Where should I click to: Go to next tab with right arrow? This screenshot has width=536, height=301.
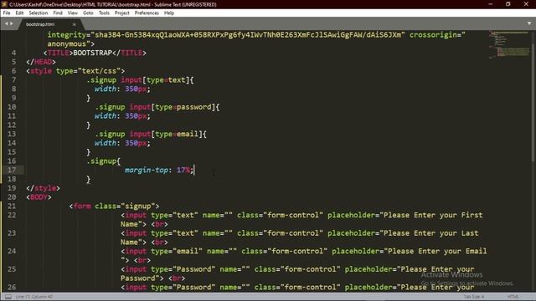11,24
